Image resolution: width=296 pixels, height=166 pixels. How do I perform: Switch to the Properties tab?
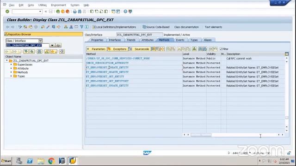(97, 40)
